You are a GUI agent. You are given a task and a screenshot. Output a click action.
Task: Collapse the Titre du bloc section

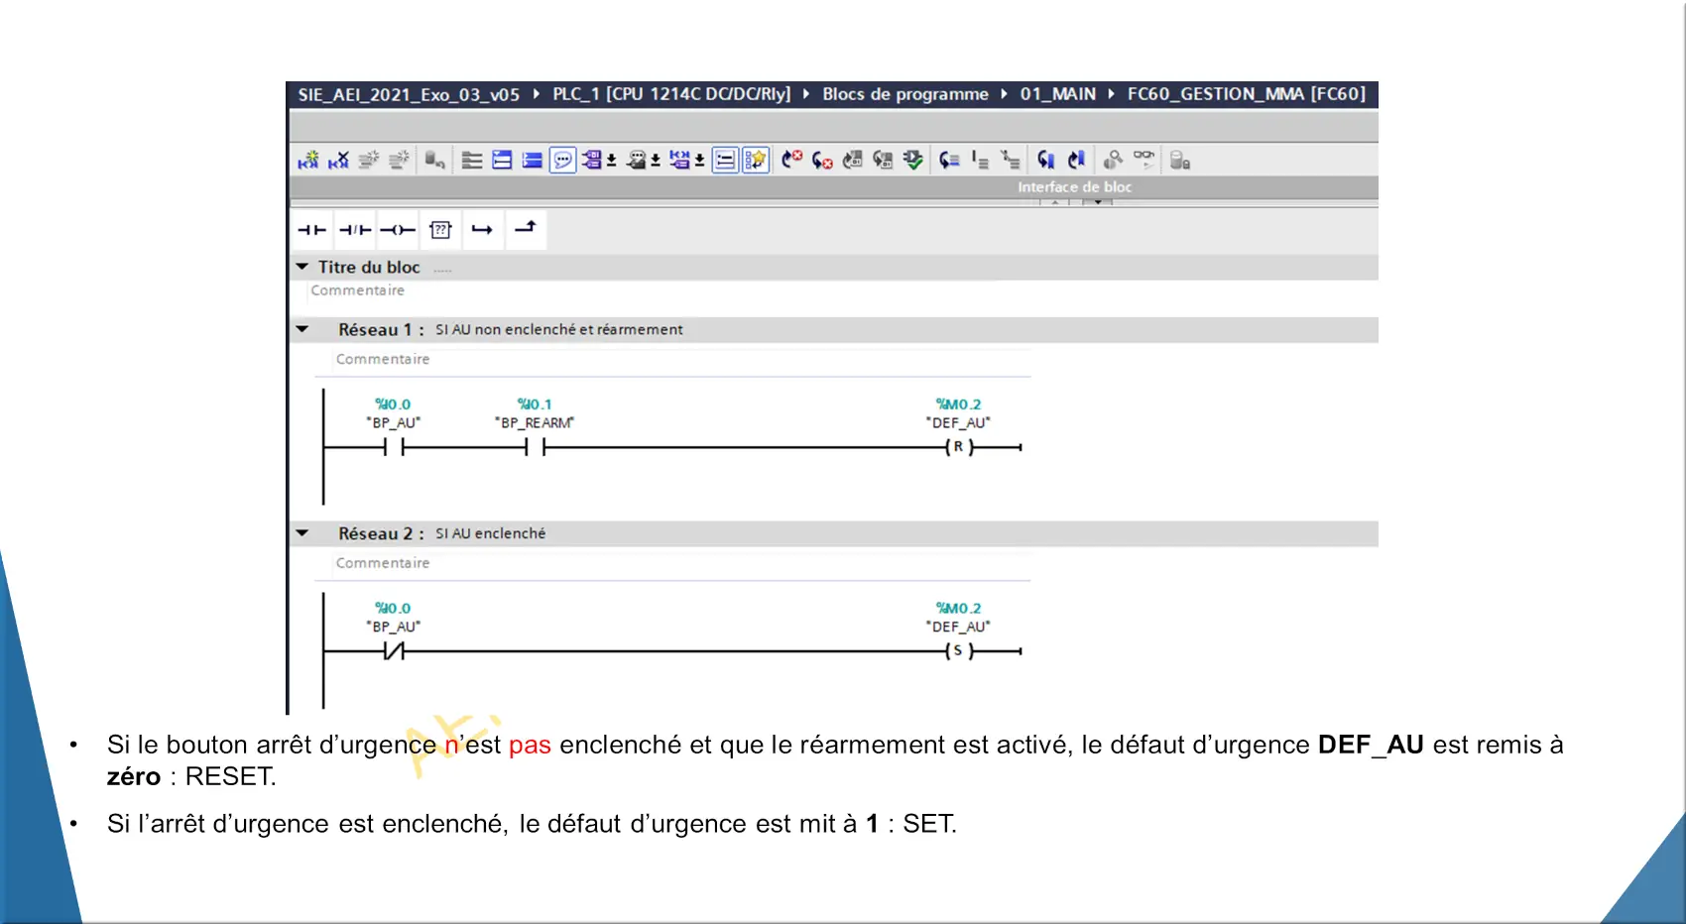[302, 267]
